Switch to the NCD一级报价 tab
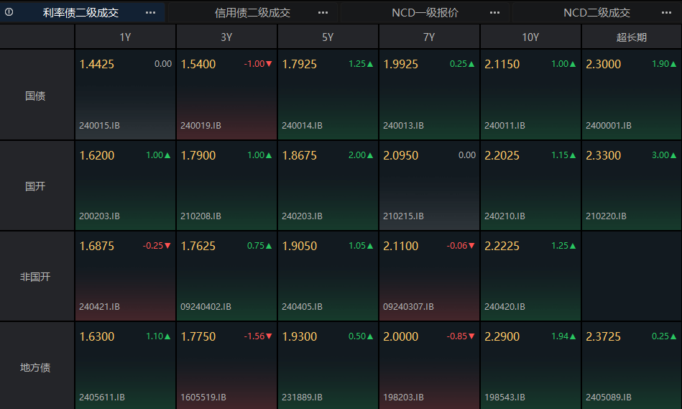 tap(425, 13)
